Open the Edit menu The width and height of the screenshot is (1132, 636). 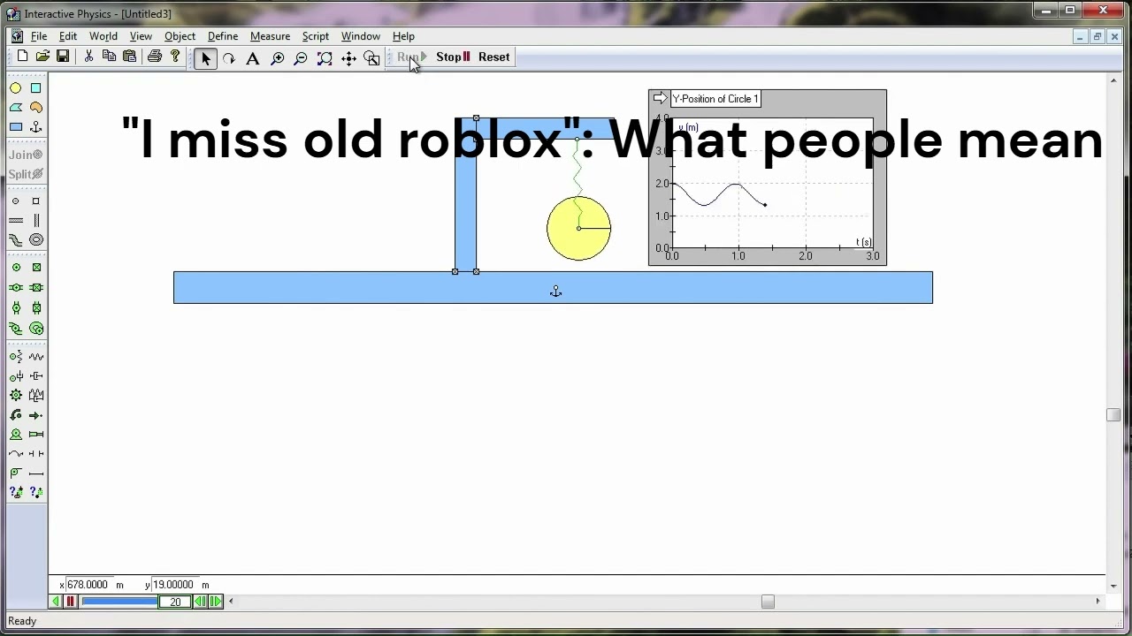point(68,36)
